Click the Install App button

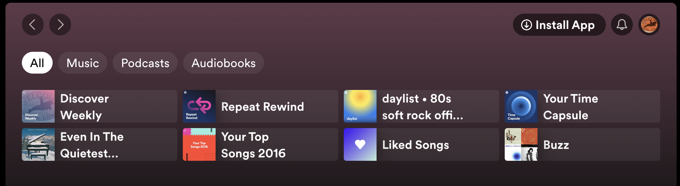(x=559, y=25)
